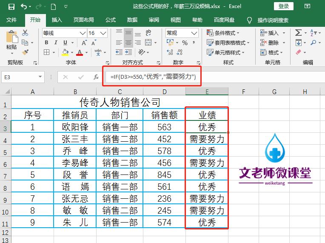
Task: Toggle align text right
Action: point(138,43)
